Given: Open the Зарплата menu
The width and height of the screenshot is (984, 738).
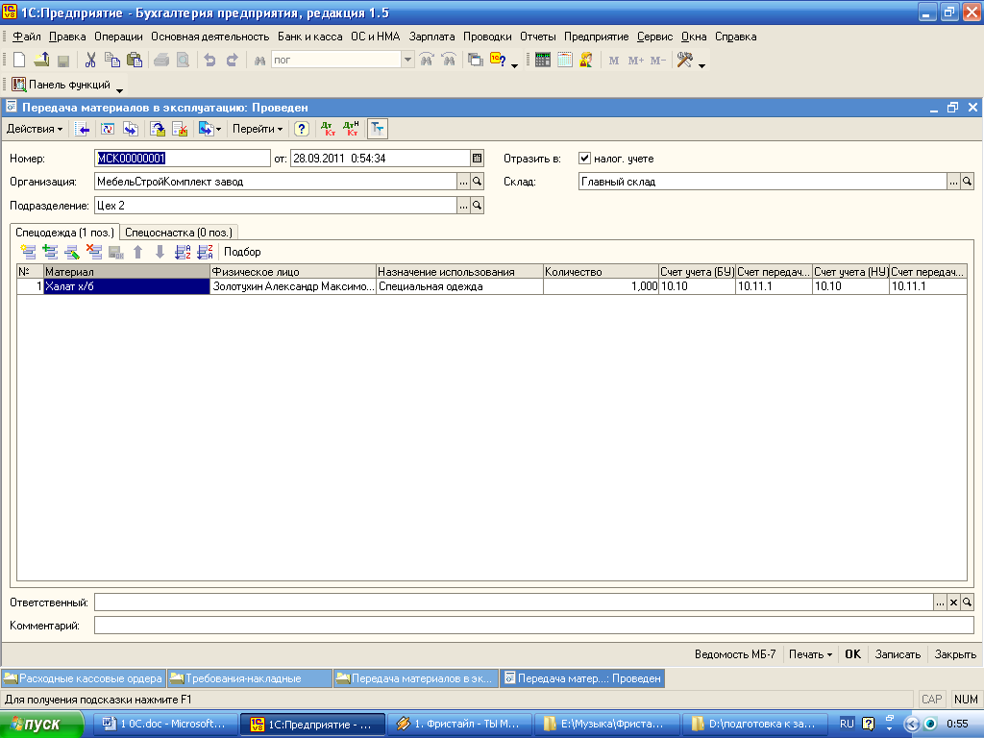Looking at the screenshot, I should [431, 37].
